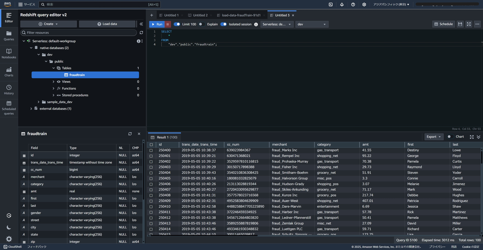Open Scheduled queries in the sidebar
Screen dimensions: 483x250
(9, 108)
